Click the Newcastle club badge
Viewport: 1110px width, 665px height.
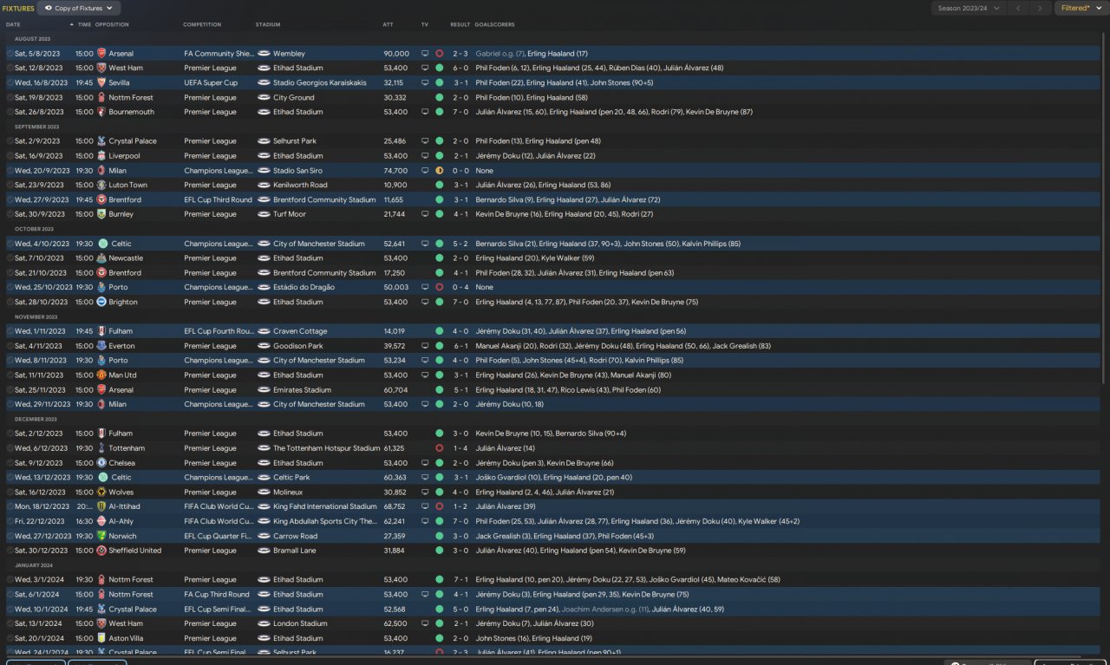point(101,258)
